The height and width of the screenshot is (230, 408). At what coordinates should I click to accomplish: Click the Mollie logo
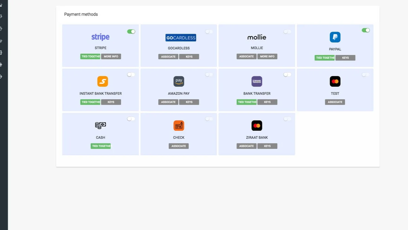pyautogui.click(x=257, y=37)
